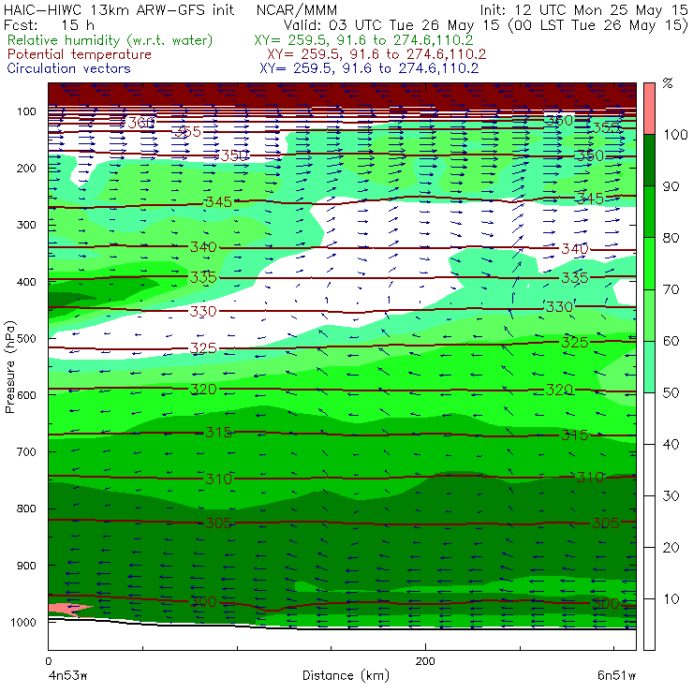
Task: Click the white 40–50% colorbar segment
Action: [x=649, y=418]
